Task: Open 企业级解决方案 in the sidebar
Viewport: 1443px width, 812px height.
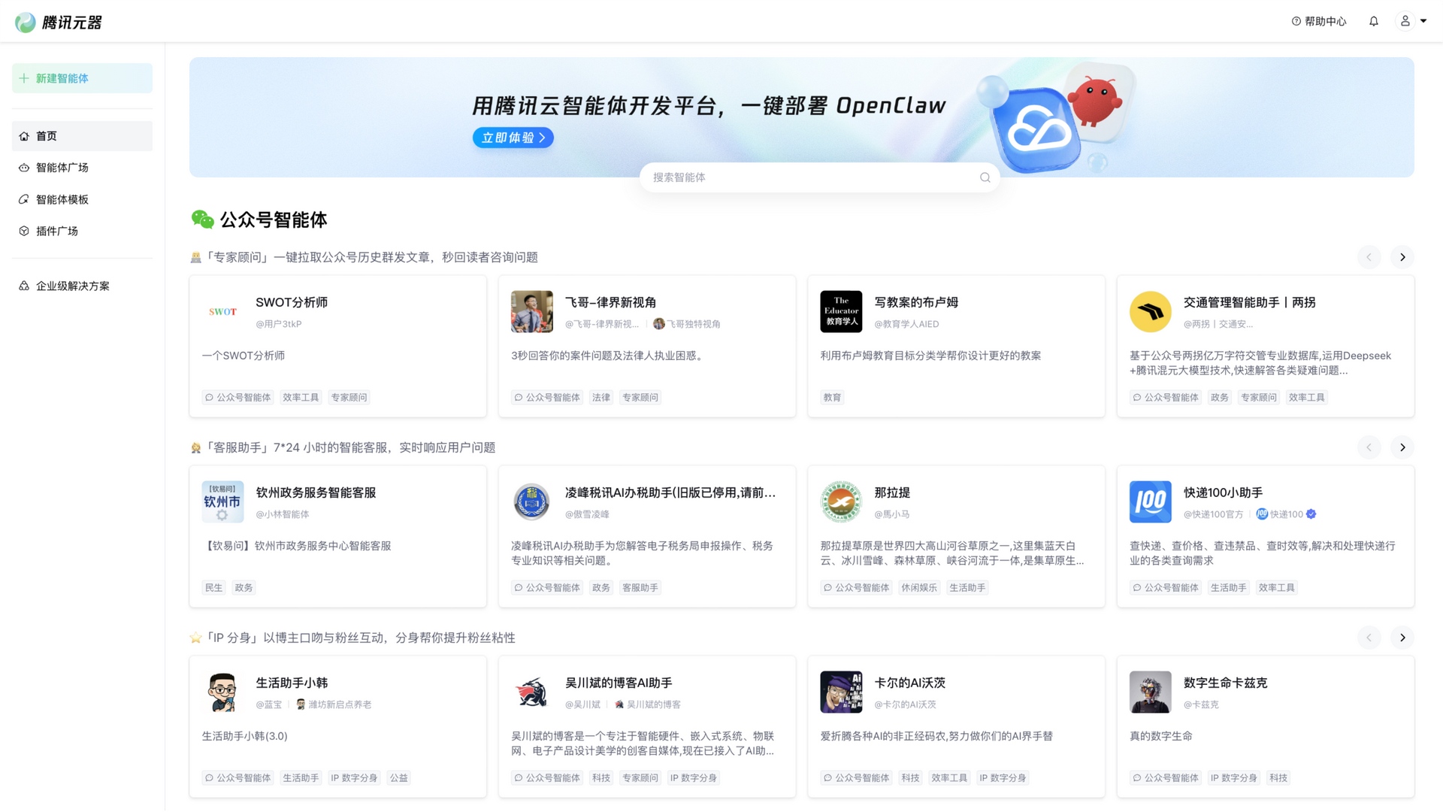Action: (x=82, y=286)
